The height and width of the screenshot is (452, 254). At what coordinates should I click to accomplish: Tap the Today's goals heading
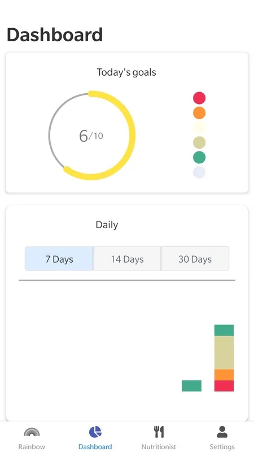tap(126, 72)
